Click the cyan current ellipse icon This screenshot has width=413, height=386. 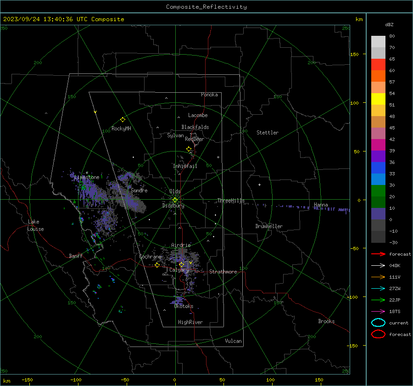378,323
